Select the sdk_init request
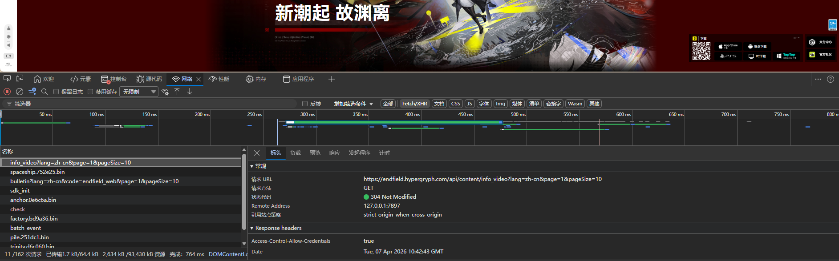The height and width of the screenshot is (261, 839). click(x=120, y=191)
